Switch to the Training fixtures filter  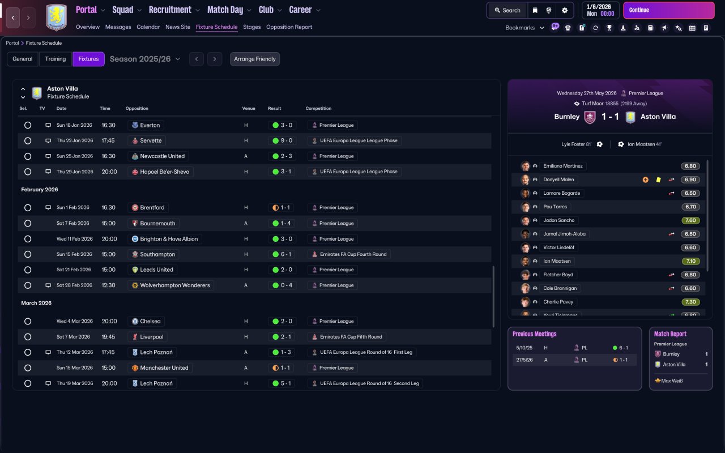56,59
